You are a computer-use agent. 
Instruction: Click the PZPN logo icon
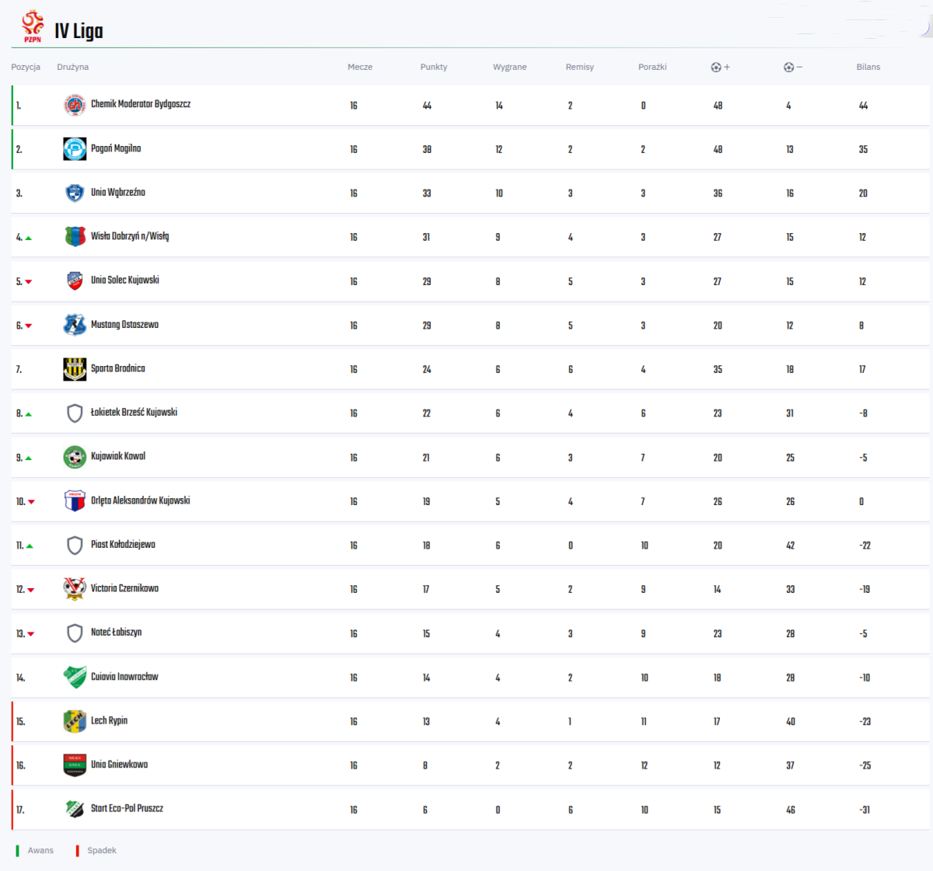point(33,26)
